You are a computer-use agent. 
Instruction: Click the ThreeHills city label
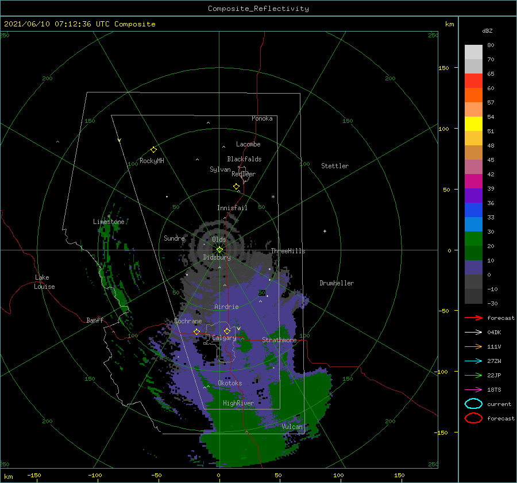pos(288,251)
